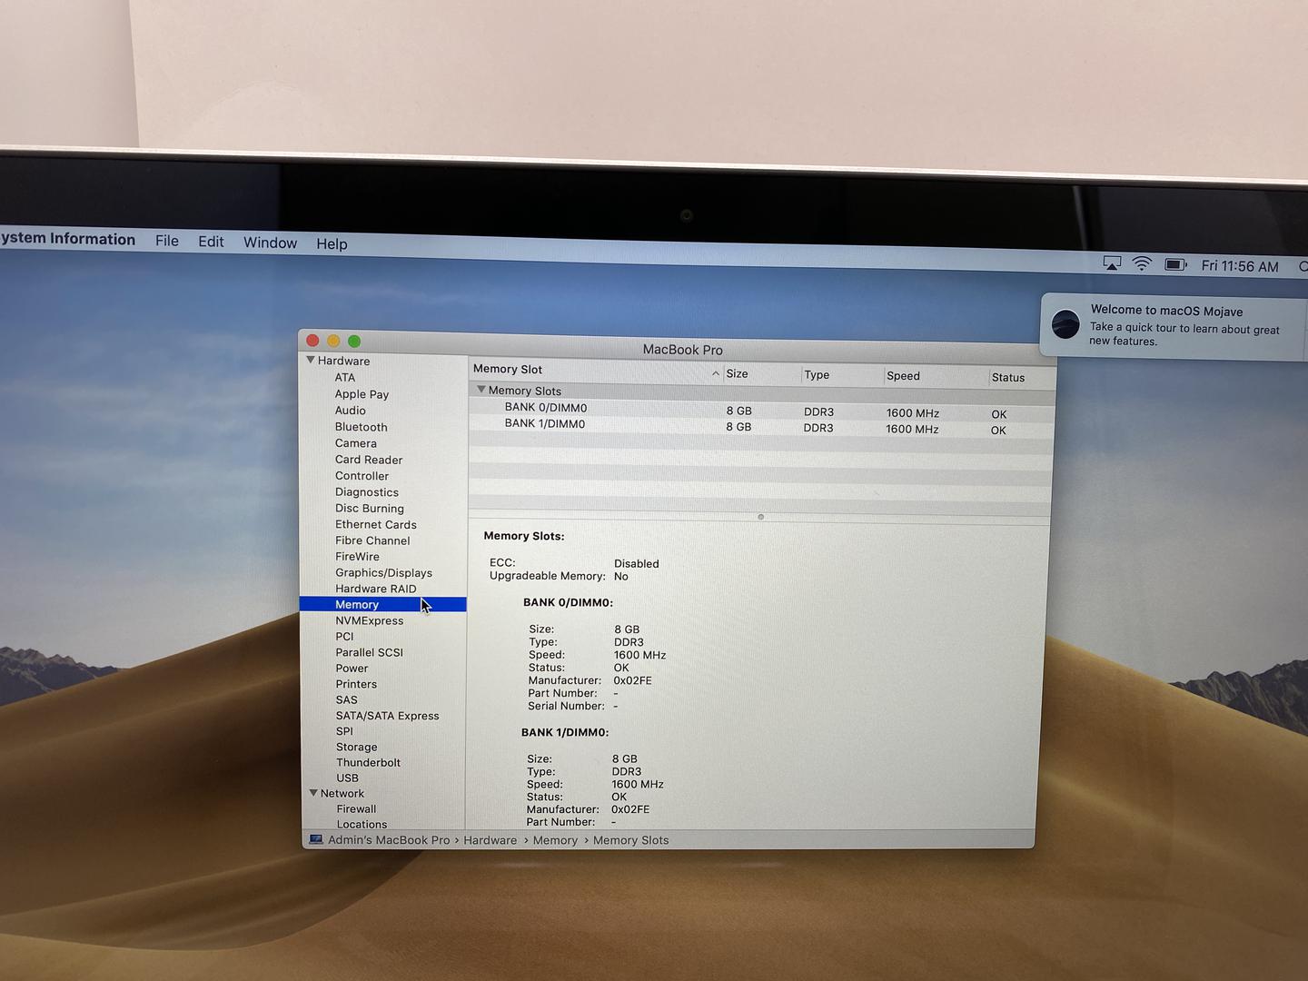Click Admin's MacBook Pro in path bar
Viewport: 1308px width, 981px height.
click(389, 839)
